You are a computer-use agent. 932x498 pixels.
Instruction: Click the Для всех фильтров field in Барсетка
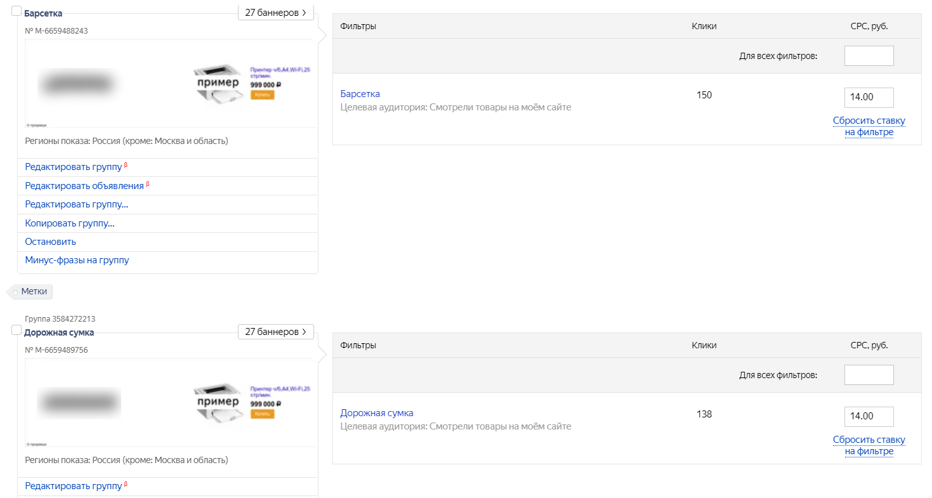click(869, 56)
